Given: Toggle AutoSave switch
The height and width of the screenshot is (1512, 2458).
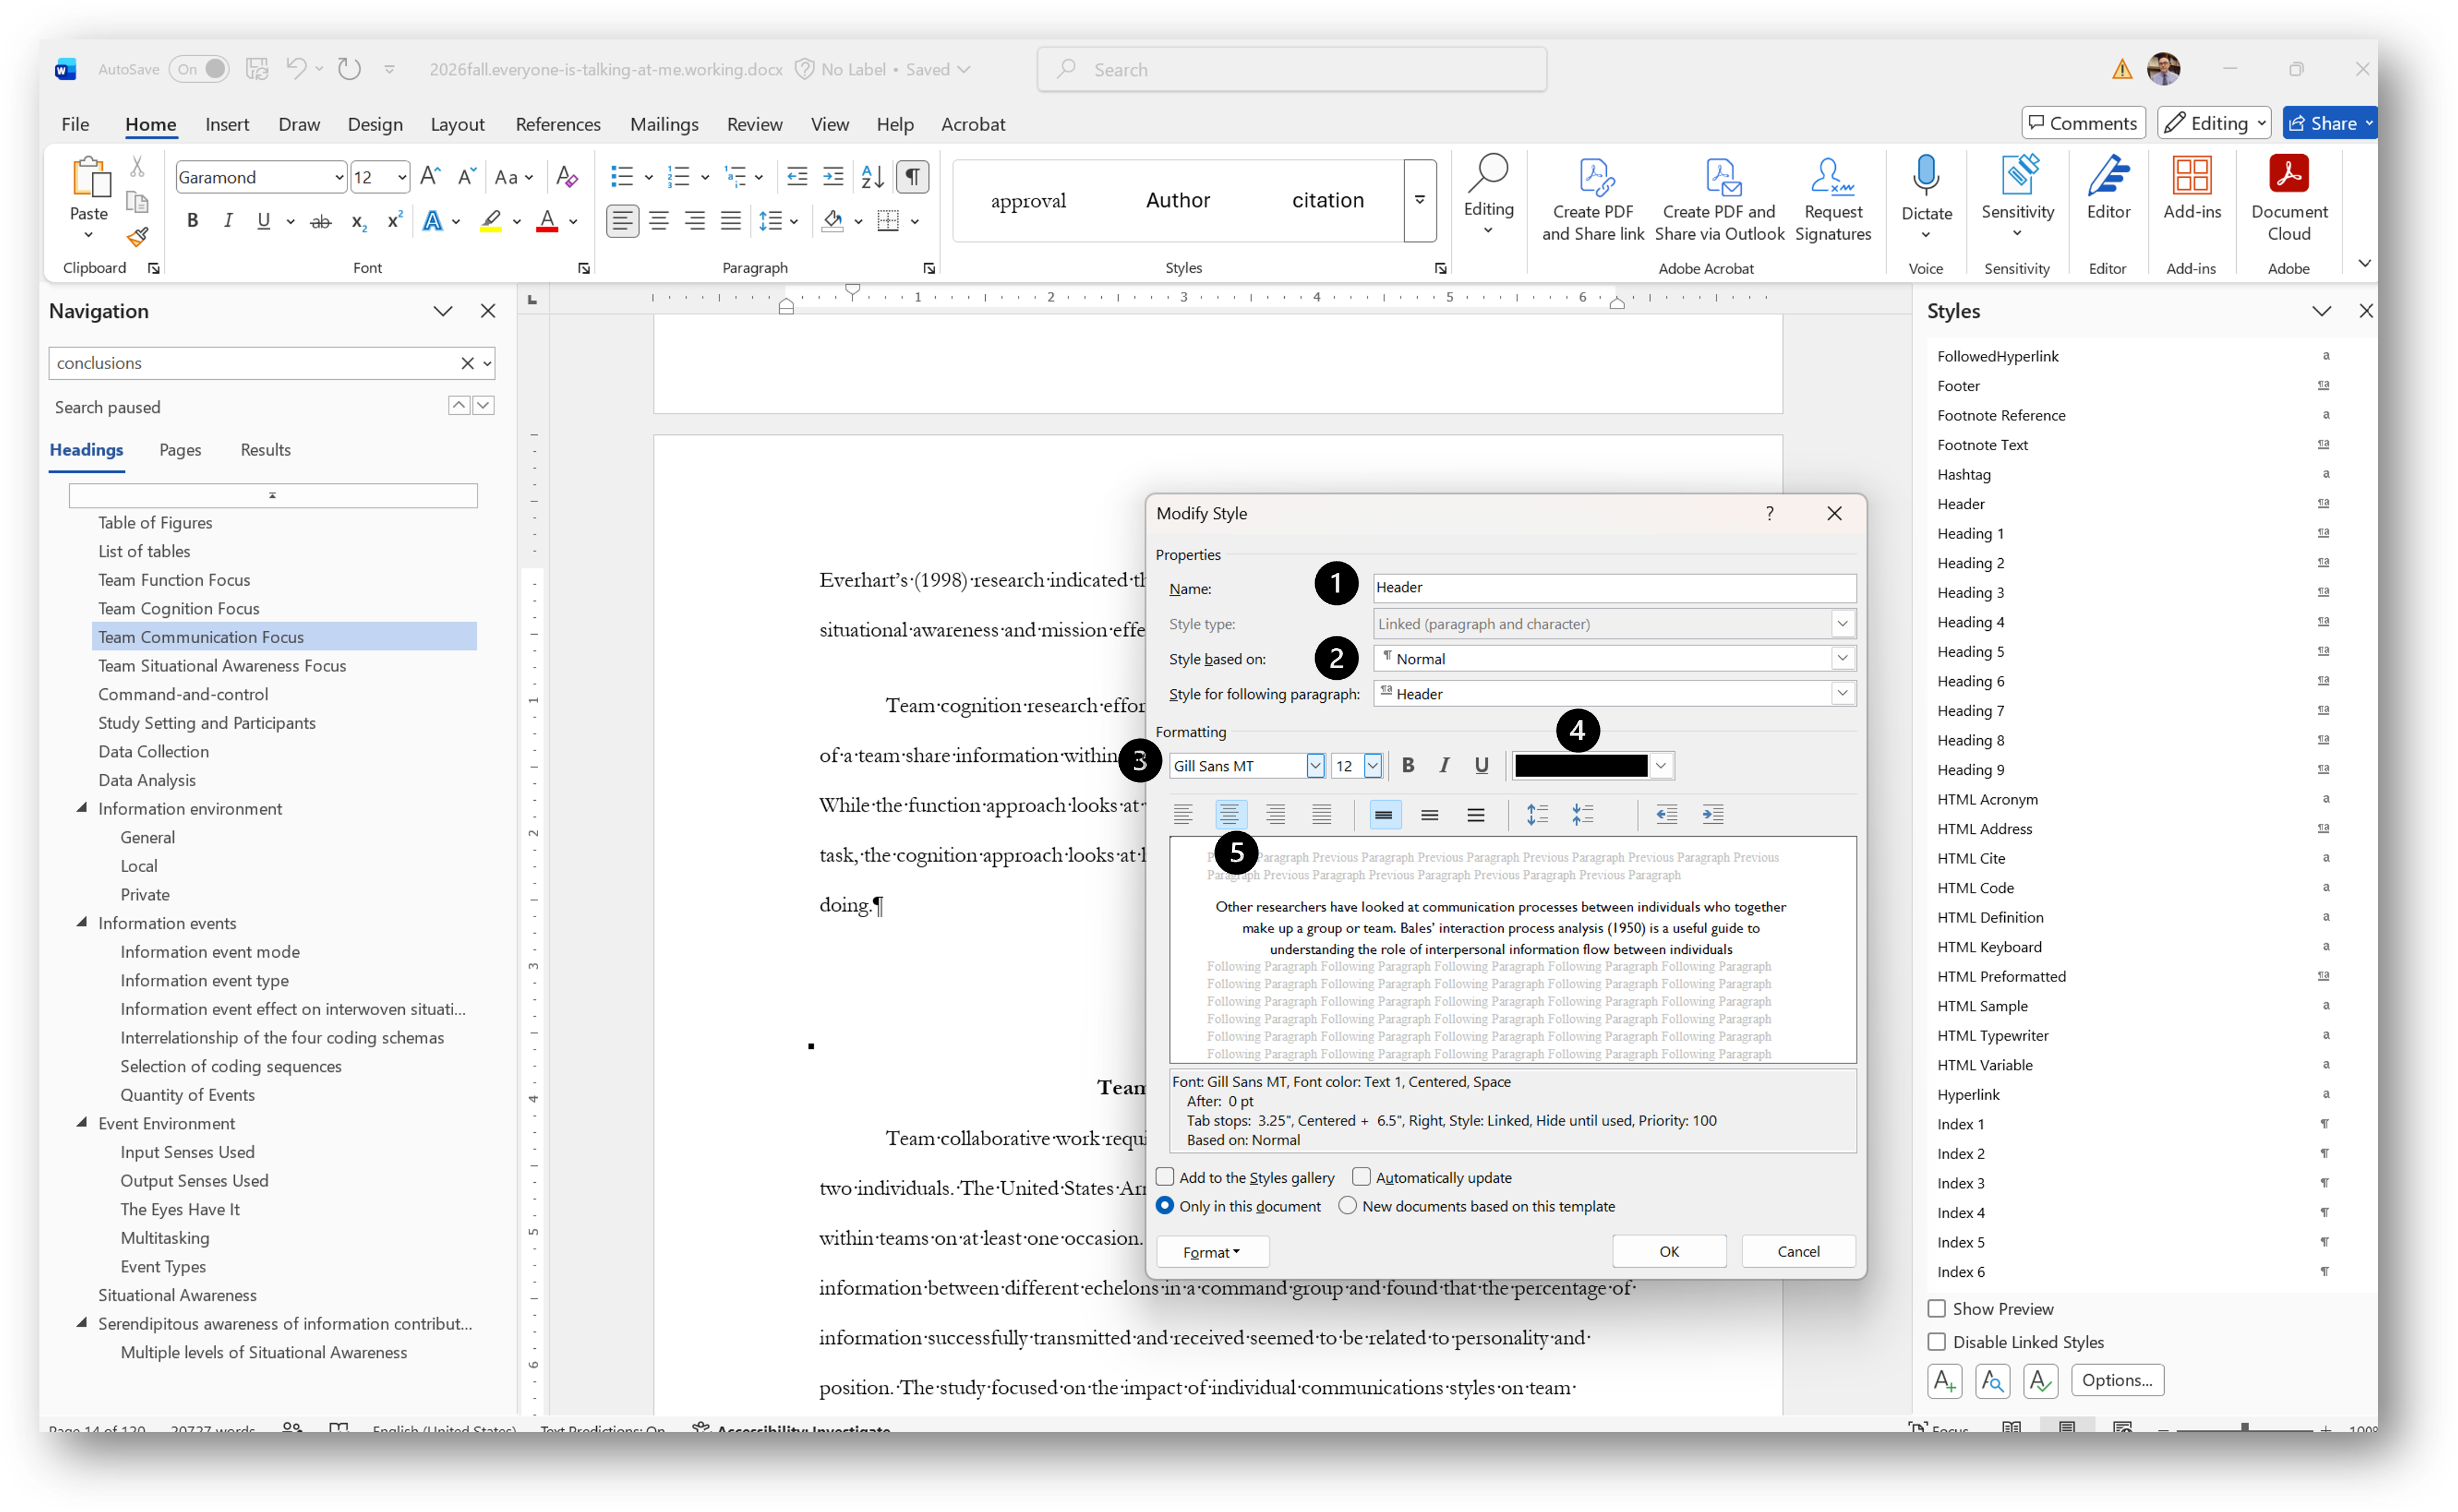Looking at the screenshot, I should [199, 69].
